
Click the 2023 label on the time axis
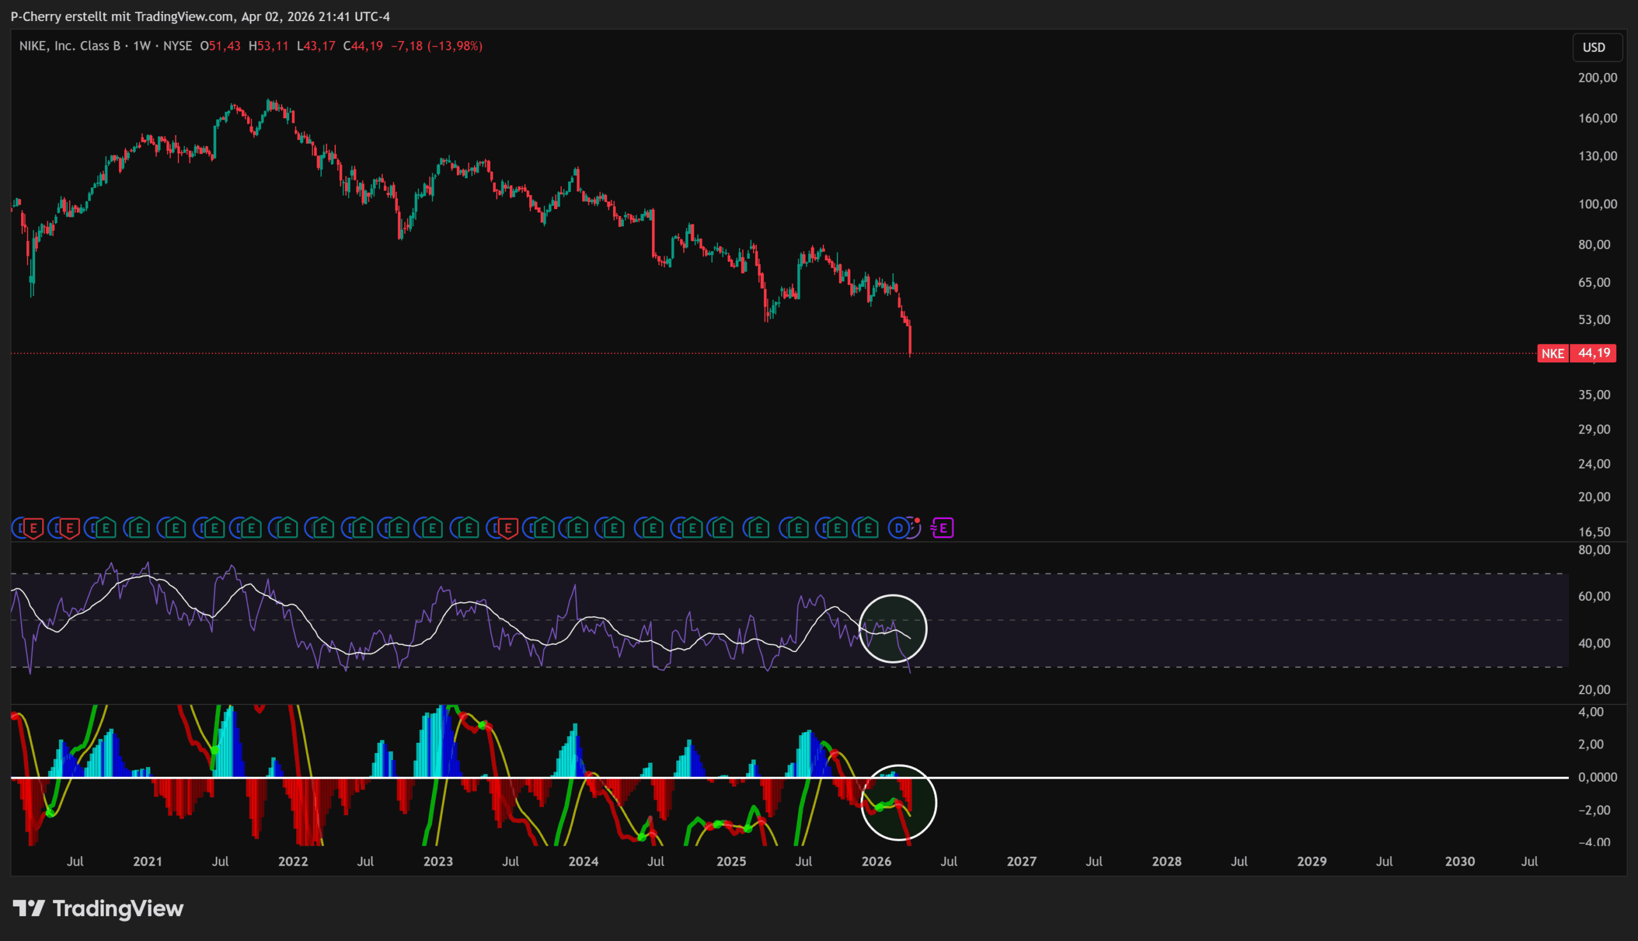coord(438,862)
